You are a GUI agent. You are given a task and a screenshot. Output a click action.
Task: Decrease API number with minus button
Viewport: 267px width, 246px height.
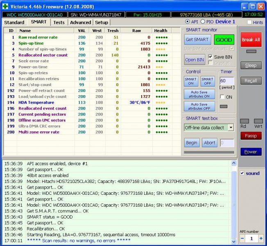pyautogui.click(x=242, y=238)
